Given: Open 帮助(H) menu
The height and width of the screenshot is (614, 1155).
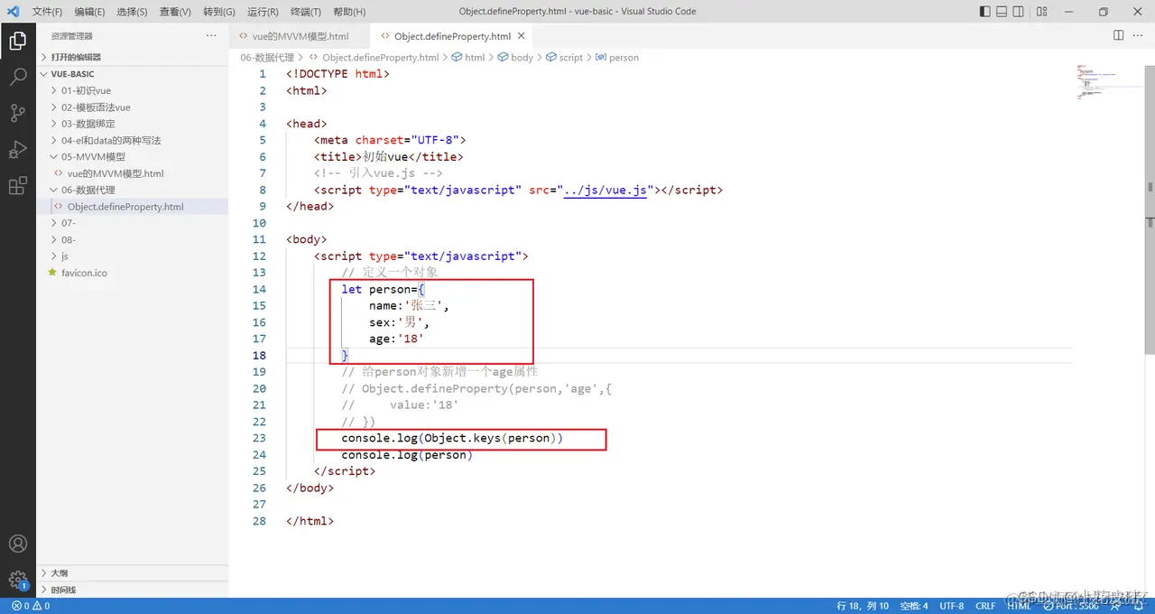Looking at the screenshot, I should coord(349,12).
